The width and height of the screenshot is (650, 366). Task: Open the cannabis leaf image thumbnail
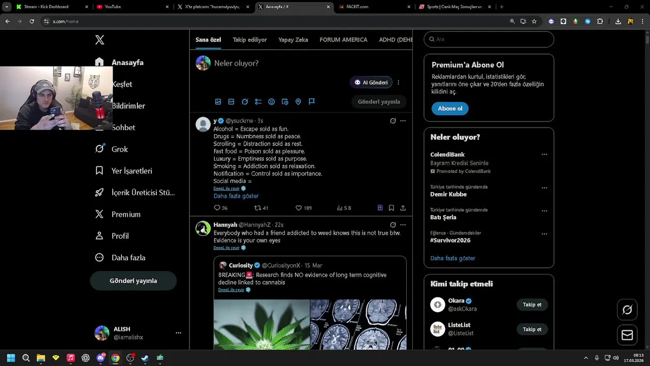tap(262, 324)
